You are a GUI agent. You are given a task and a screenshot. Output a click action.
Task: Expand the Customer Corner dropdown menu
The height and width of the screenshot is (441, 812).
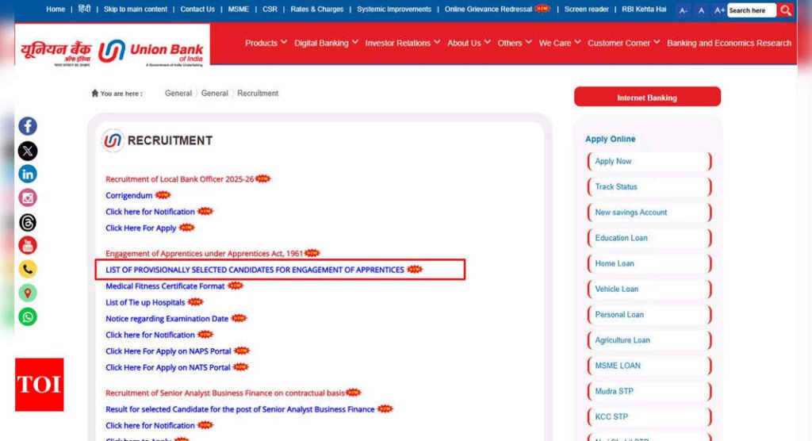click(x=623, y=43)
